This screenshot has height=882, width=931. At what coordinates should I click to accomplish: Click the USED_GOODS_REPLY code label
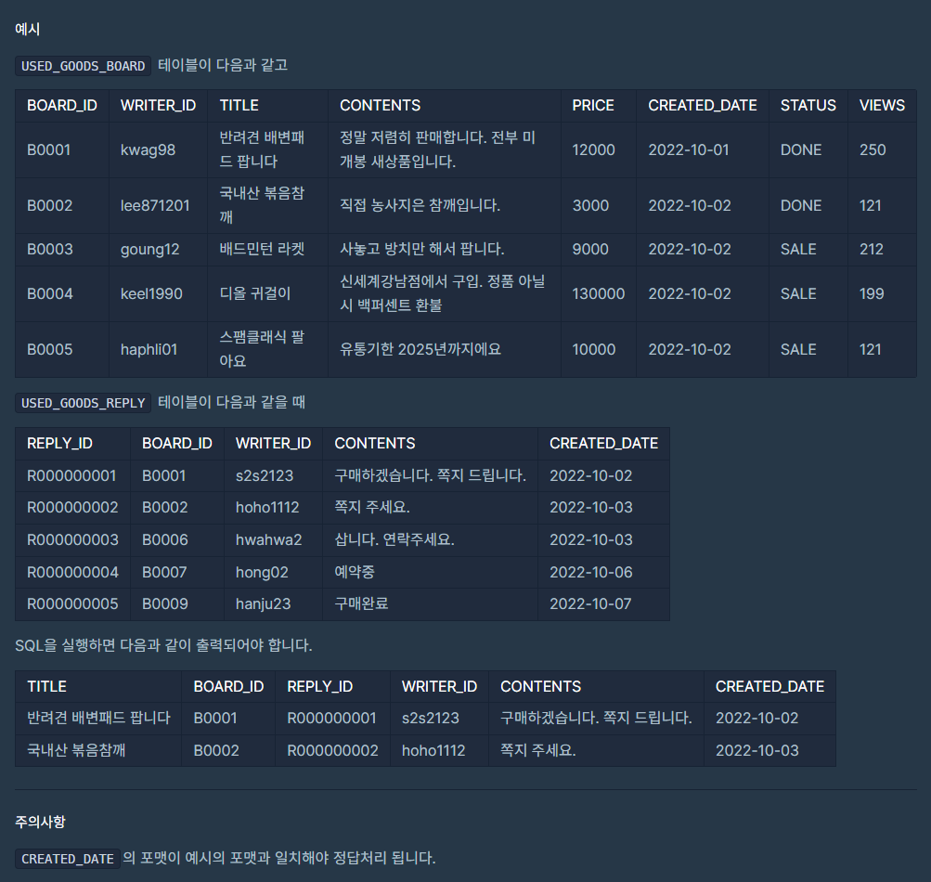coord(84,403)
